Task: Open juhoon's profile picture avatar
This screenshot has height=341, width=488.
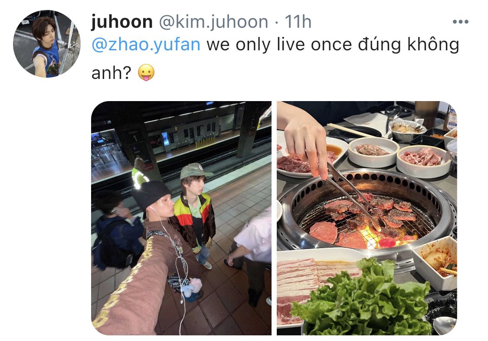Action: pyautogui.click(x=47, y=44)
